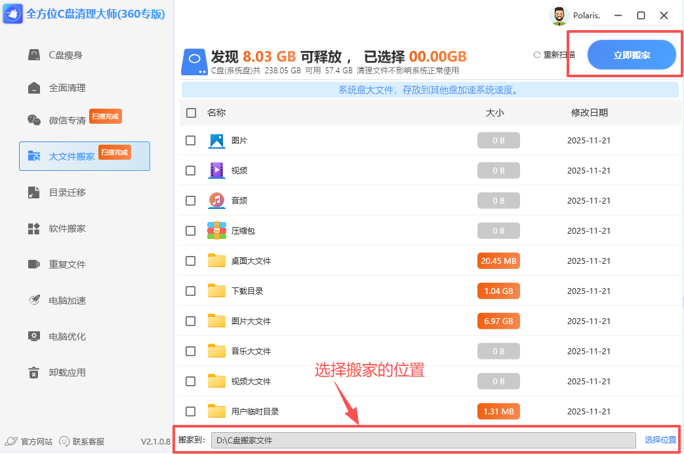Click 立即搬家 to start moving files
Screen dimensions: 684x455
click(632, 55)
